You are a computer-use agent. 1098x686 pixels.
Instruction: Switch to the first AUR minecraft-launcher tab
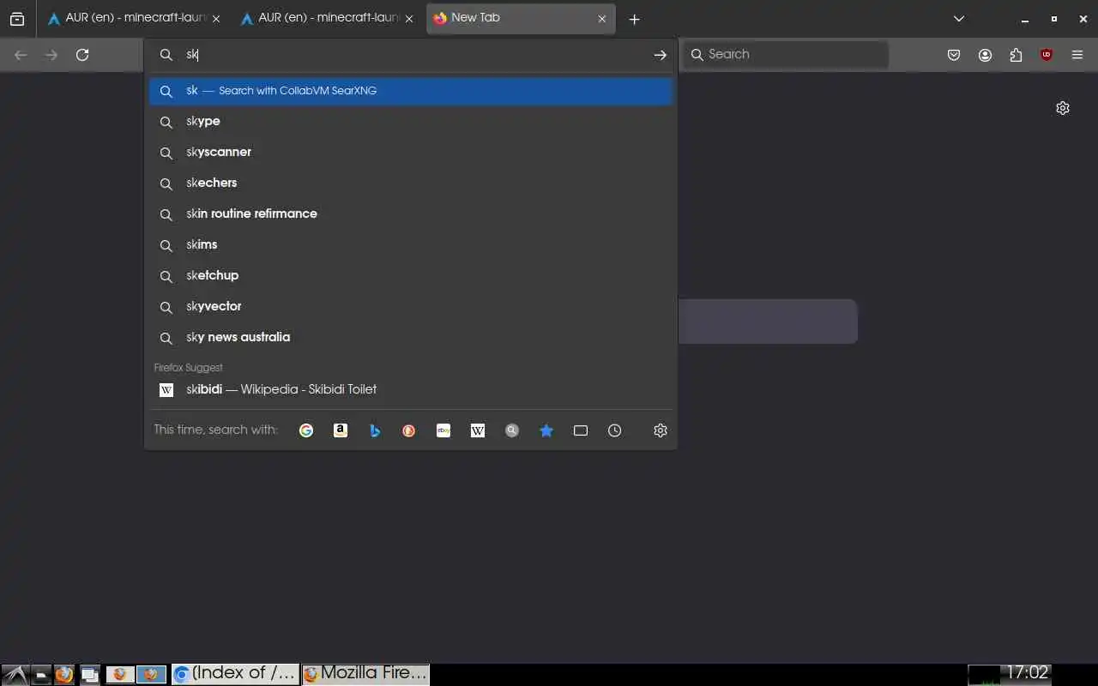[x=133, y=19]
